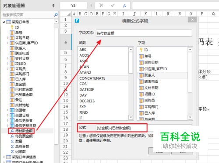The width and height of the screenshot is (219, 163).
Task: Expand the 创建日期 field node
Action: point(7,115)
